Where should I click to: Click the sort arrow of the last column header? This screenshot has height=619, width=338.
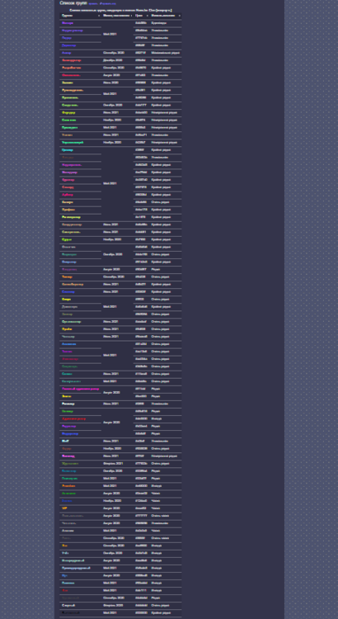179,16
